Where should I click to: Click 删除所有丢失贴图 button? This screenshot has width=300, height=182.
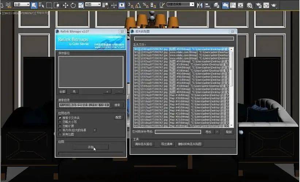(x=190, y=144)
